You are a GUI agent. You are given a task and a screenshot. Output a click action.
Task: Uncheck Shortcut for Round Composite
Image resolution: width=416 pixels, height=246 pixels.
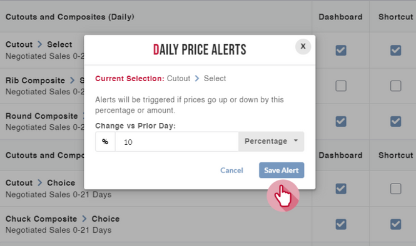[x=395, y=122]
